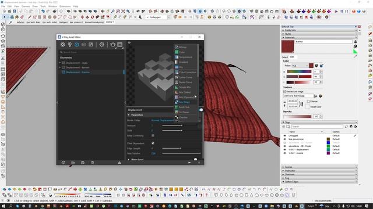
Task: Start render with the teapot icon
Action: point(112,45)
